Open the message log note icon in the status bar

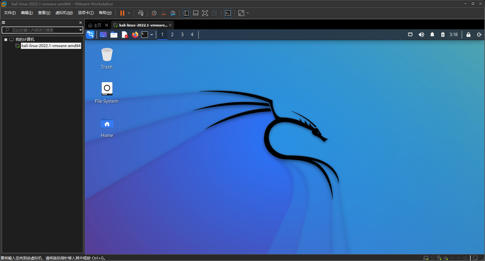click(475, 258)
